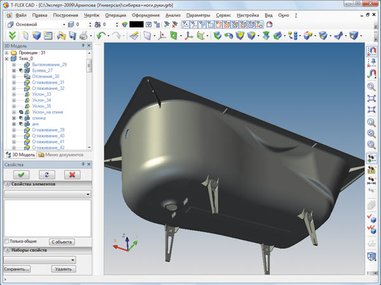Click the green double-arrow finish icon in the toolbar
The width and height of the screenshot is (381, 285).
point(12,36)
